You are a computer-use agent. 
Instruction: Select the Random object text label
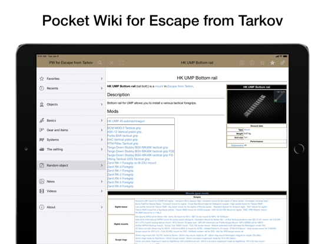tap(58, 166)
